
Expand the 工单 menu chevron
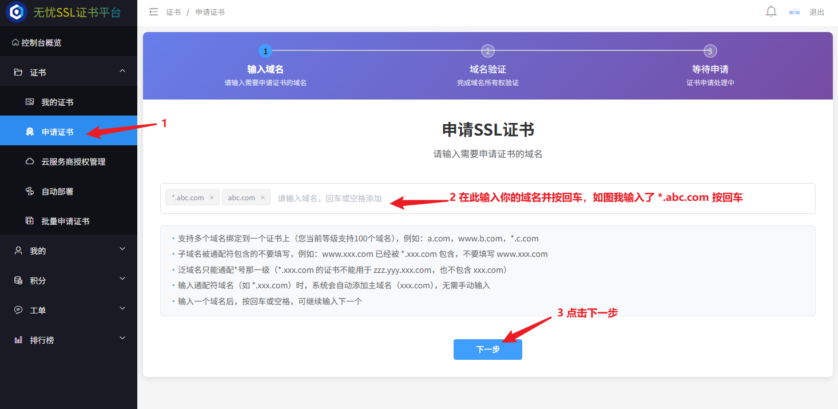point(122,308)
